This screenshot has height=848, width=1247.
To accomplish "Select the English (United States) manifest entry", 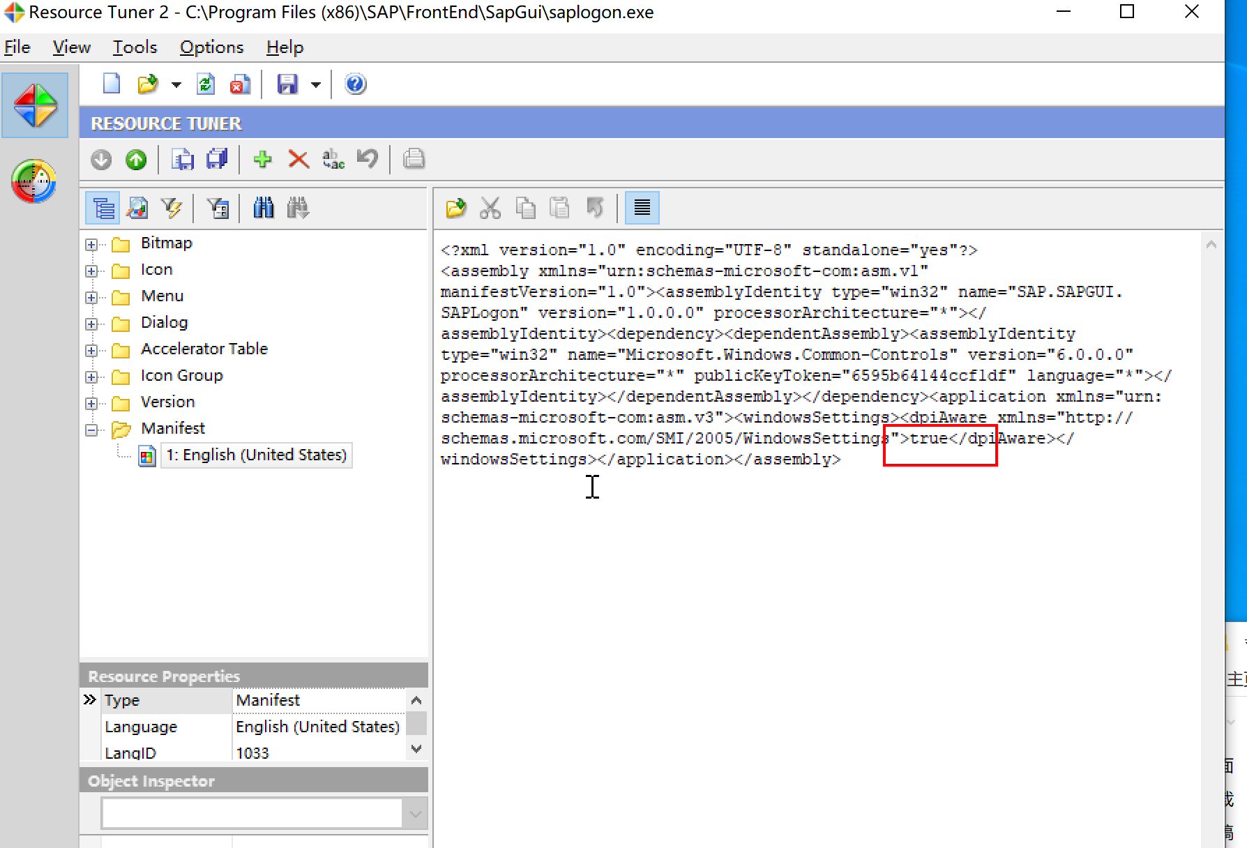I will [x=256, y=455].
